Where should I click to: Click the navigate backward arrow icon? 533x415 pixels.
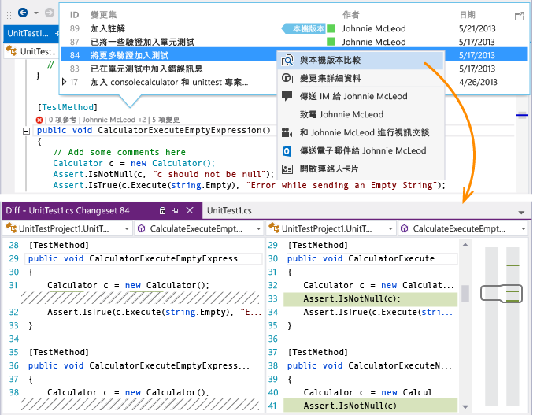tap(23, 13)
